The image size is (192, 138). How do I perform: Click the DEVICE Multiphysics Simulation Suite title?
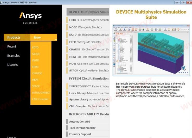[x=151, y=15]
